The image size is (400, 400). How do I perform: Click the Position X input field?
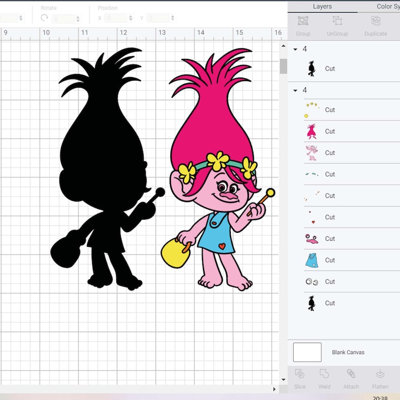click(116, 18)
